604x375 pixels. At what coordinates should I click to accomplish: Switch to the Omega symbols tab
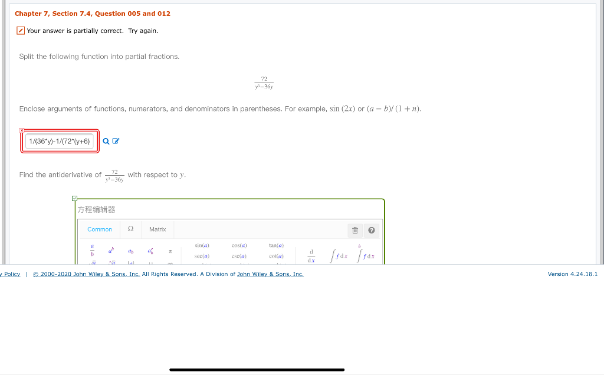[x=130, y=229]
